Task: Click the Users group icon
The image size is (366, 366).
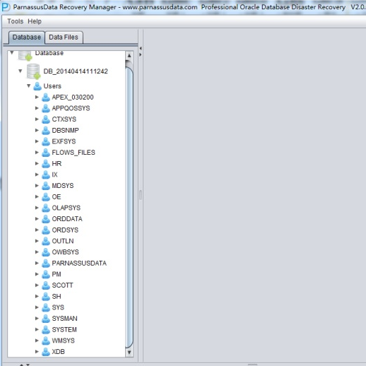Action: point(37,86)
